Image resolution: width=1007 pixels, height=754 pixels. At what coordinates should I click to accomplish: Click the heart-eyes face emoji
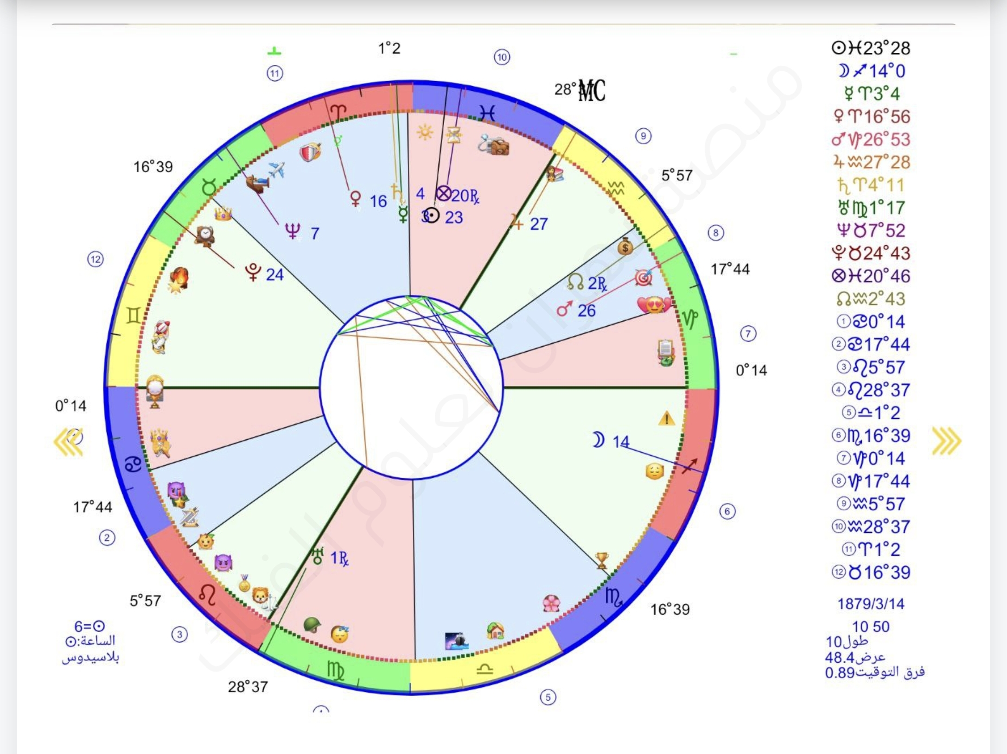(654, 305)
